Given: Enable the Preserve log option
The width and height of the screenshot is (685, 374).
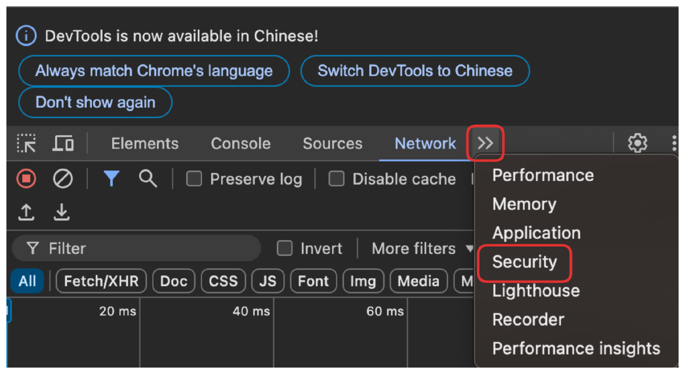Looking at the screenshot, I should [194, 179].
